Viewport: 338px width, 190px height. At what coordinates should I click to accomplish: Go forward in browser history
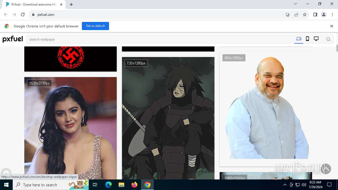[14, 15]
